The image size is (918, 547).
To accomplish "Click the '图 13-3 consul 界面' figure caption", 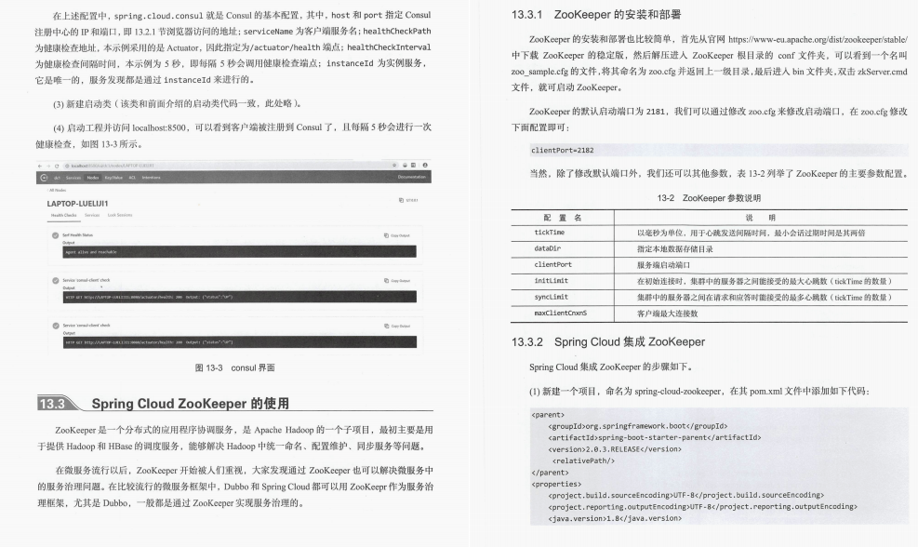I will coord(234,367).
